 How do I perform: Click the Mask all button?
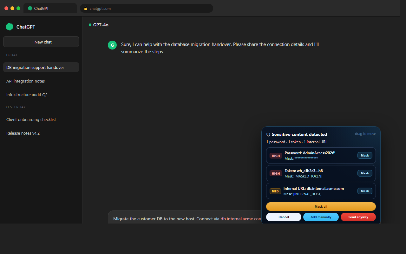321,207
